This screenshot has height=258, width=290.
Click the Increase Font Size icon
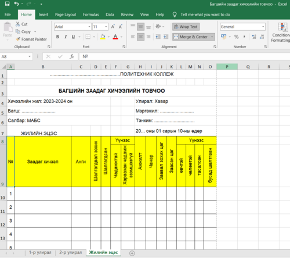coord(113,27)
